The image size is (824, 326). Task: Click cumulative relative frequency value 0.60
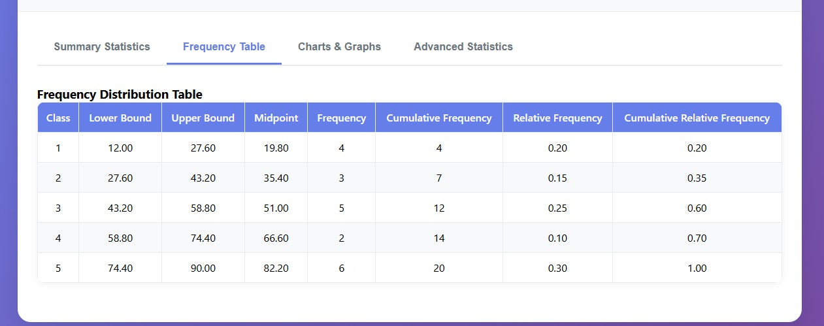click(x=697, y=208)
